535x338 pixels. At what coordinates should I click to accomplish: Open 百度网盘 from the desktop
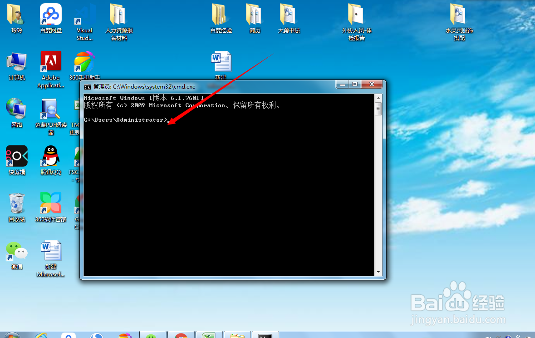50,15
